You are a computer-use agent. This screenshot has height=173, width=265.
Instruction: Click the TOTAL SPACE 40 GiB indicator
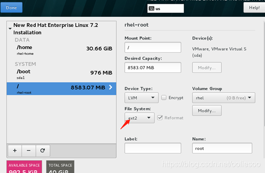coord(60,167)
